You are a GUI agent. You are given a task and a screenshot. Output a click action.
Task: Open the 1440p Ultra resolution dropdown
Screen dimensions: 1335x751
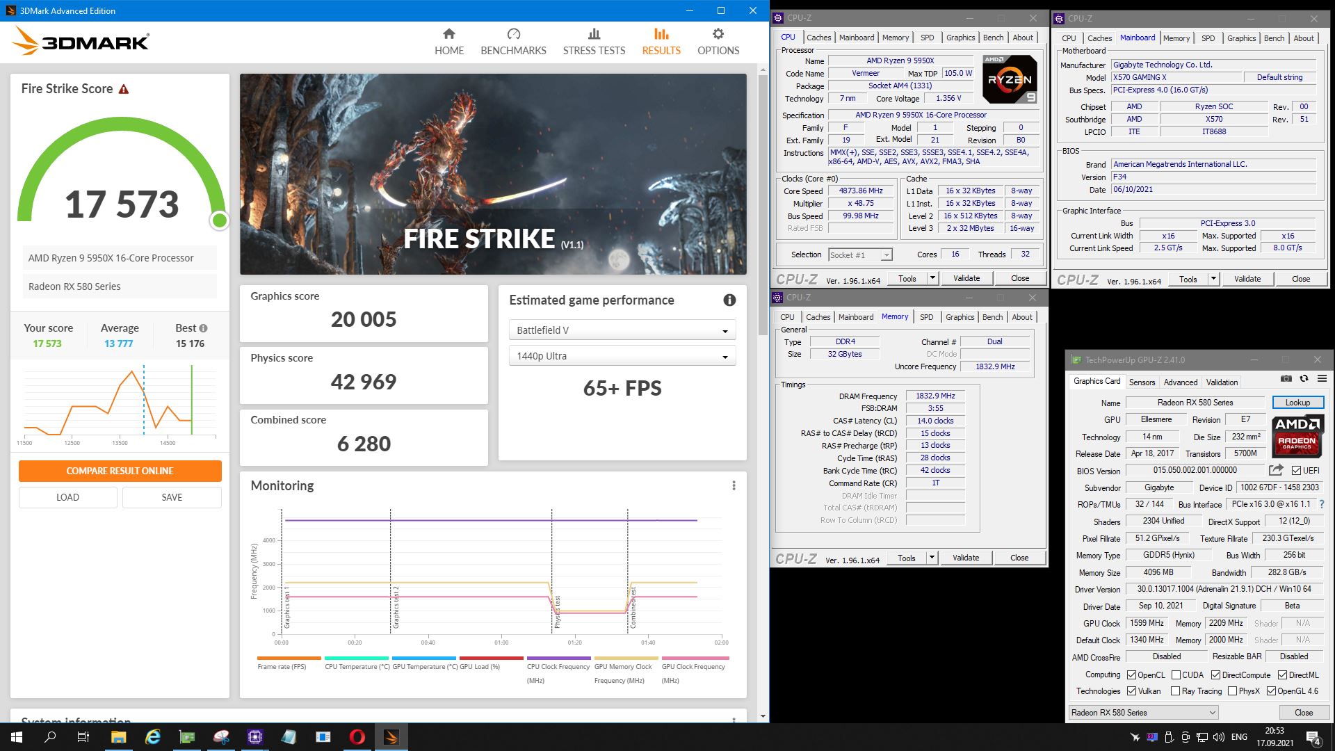pyautogui.click(x=622, y=356)
